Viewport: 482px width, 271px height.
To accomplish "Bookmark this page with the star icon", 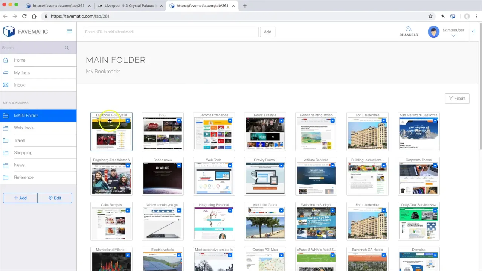I will click(430, 16).
